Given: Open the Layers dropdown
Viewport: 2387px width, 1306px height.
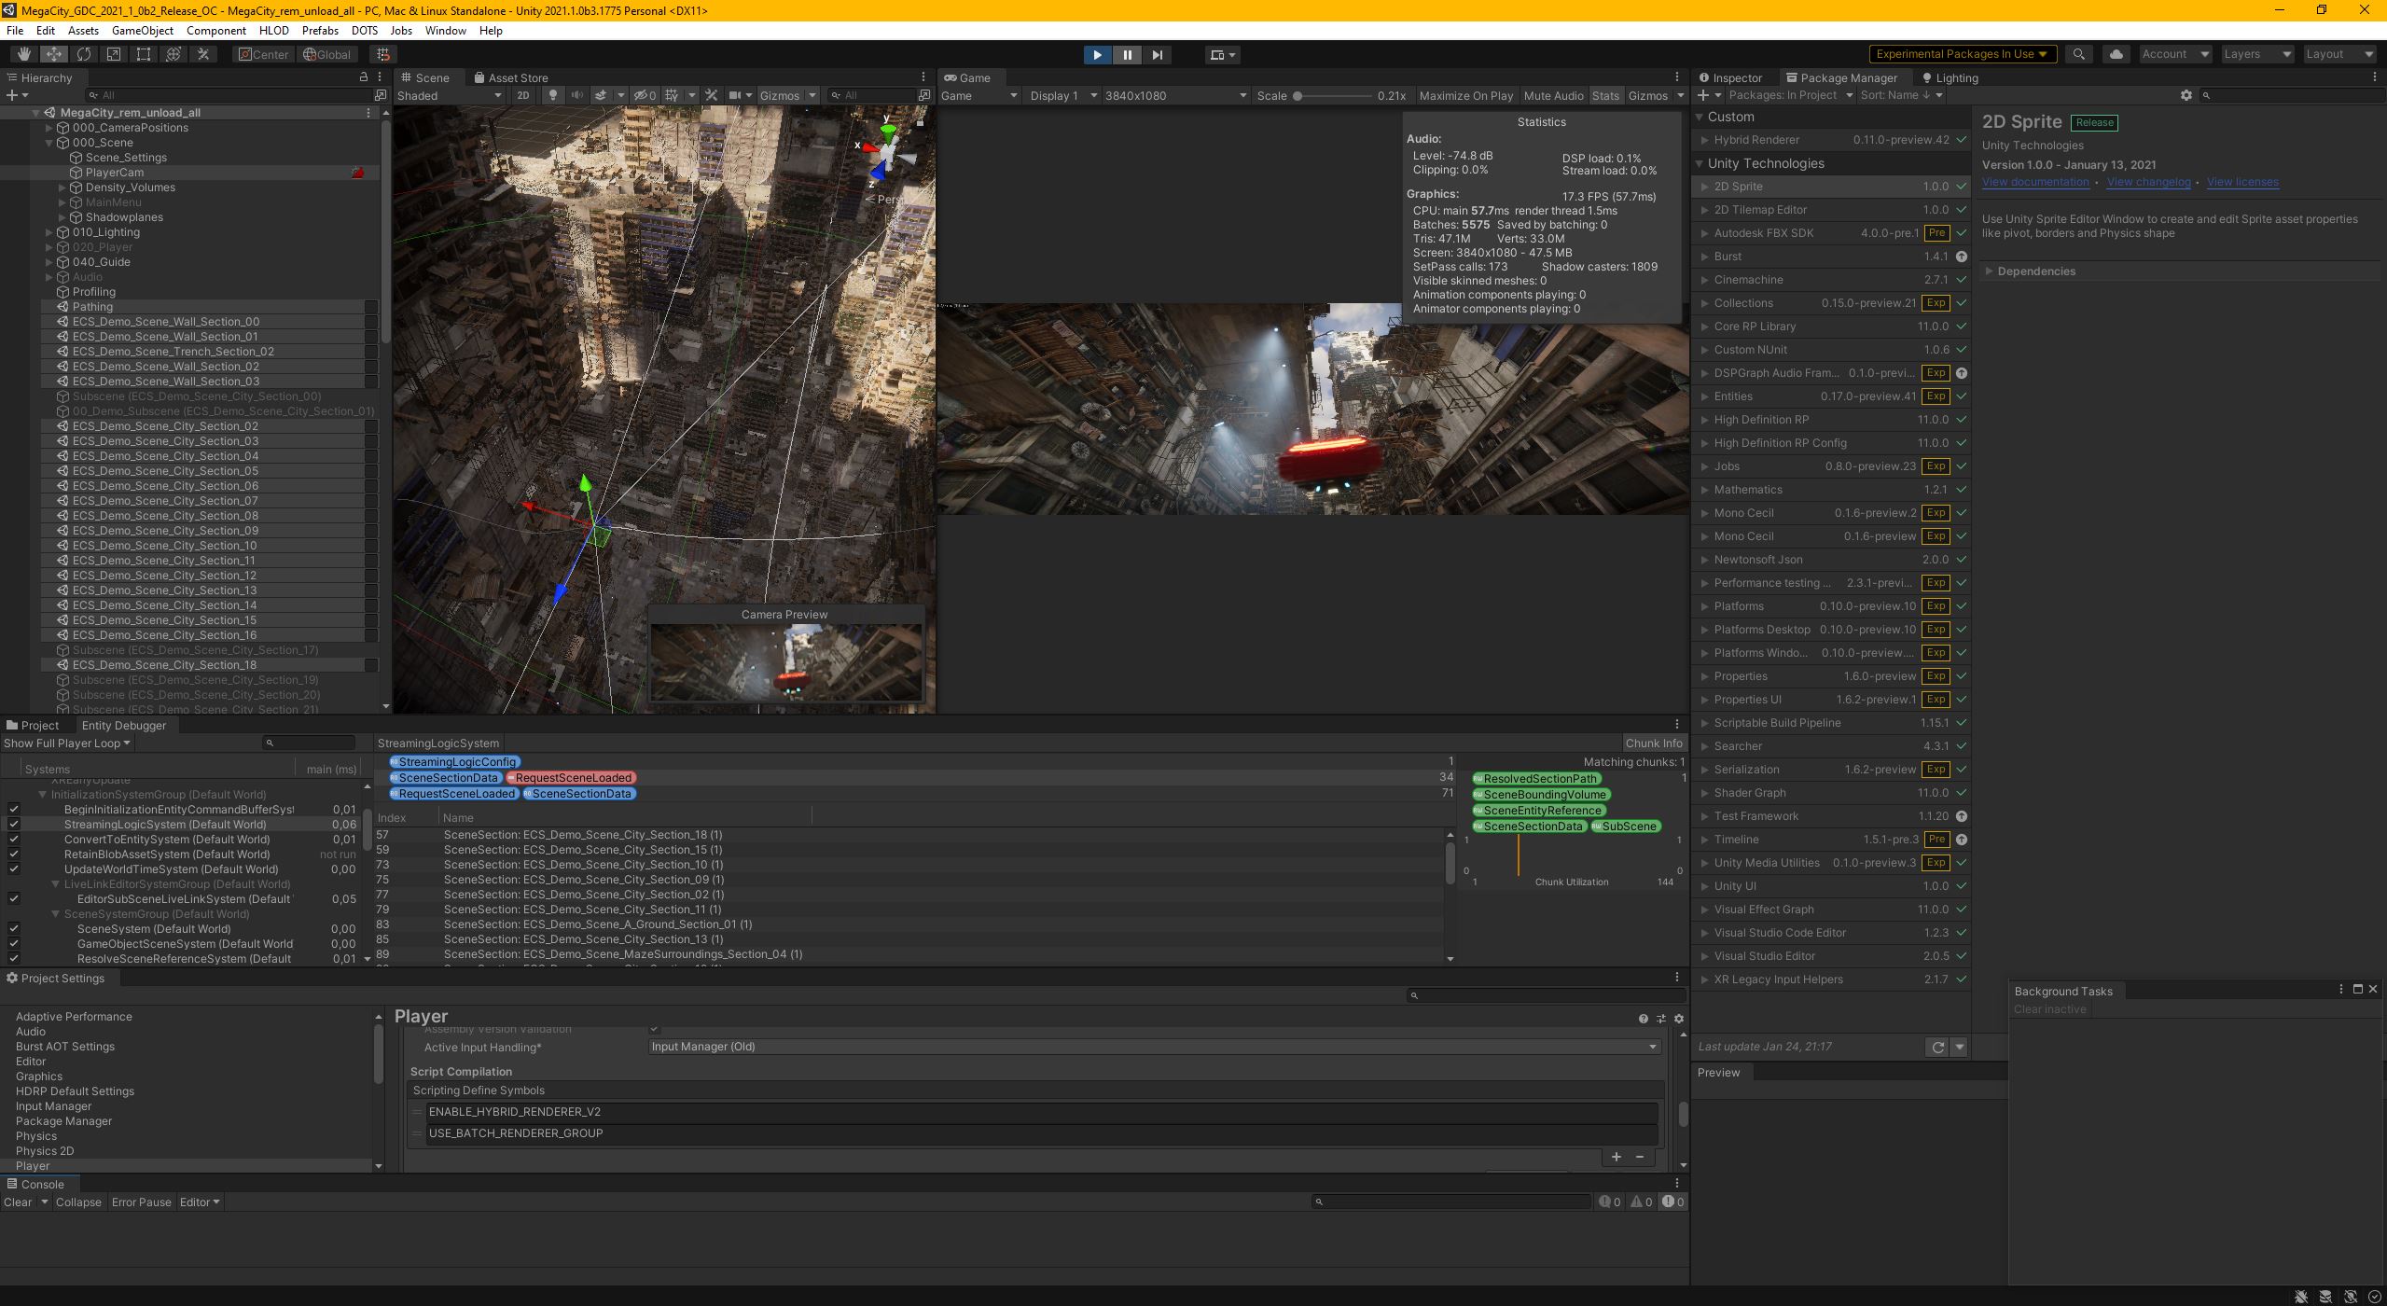Looking at the screenshot, I should coord(2255,54).
